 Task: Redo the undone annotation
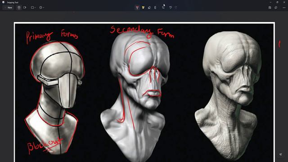tap(176, 8)
